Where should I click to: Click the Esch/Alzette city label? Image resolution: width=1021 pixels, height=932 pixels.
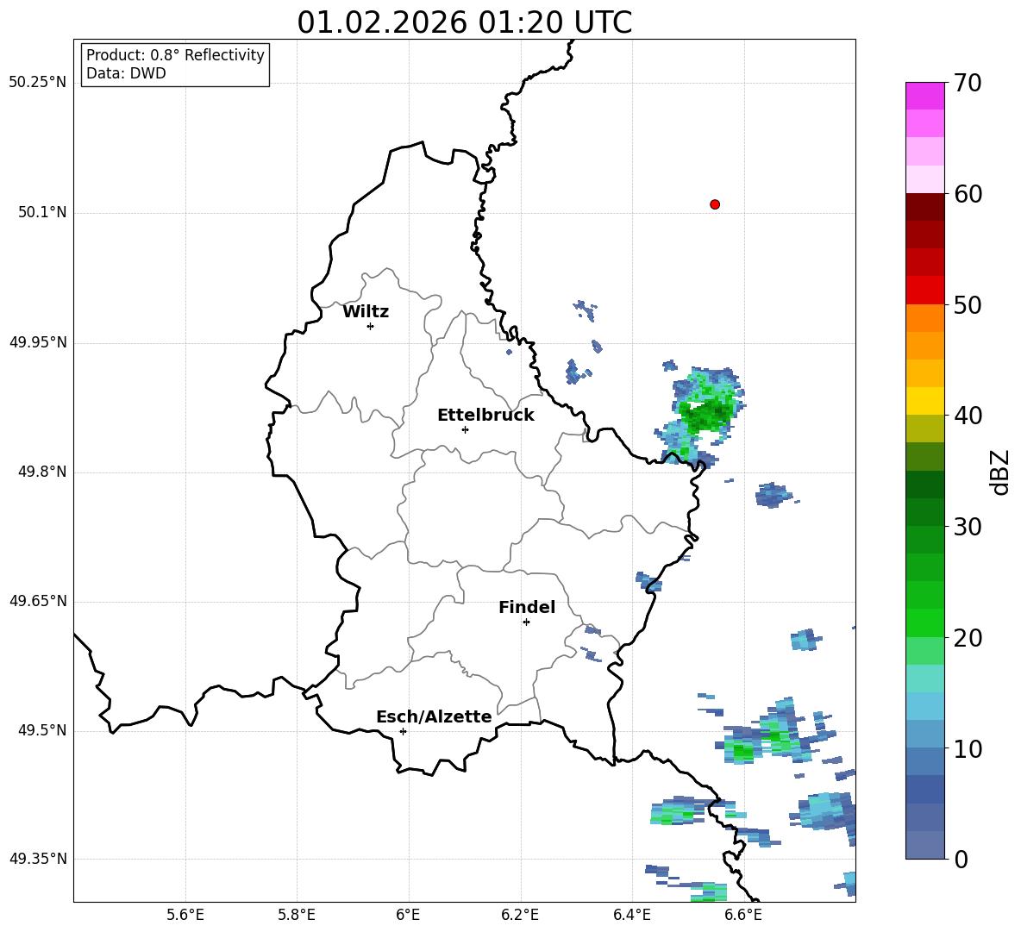tap(435, 716)
